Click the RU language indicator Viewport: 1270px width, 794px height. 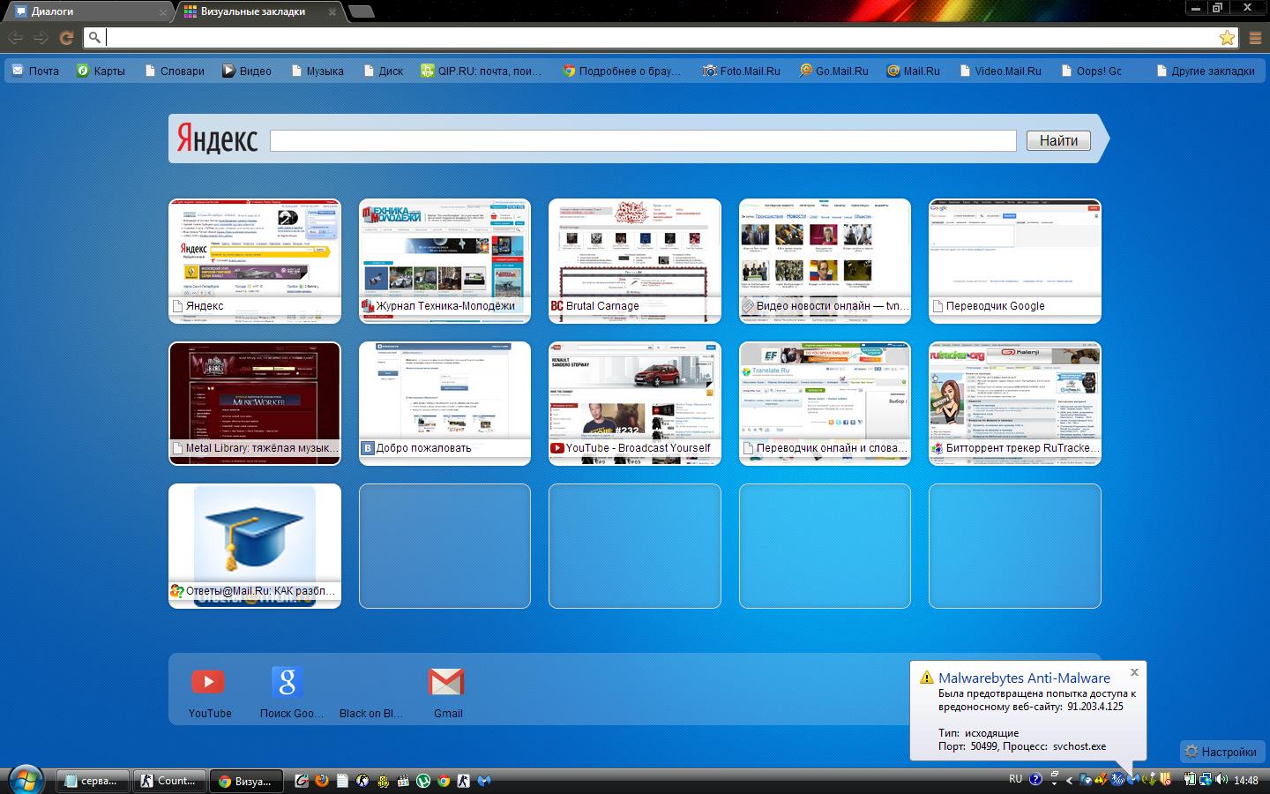(x=1015, y=779)
